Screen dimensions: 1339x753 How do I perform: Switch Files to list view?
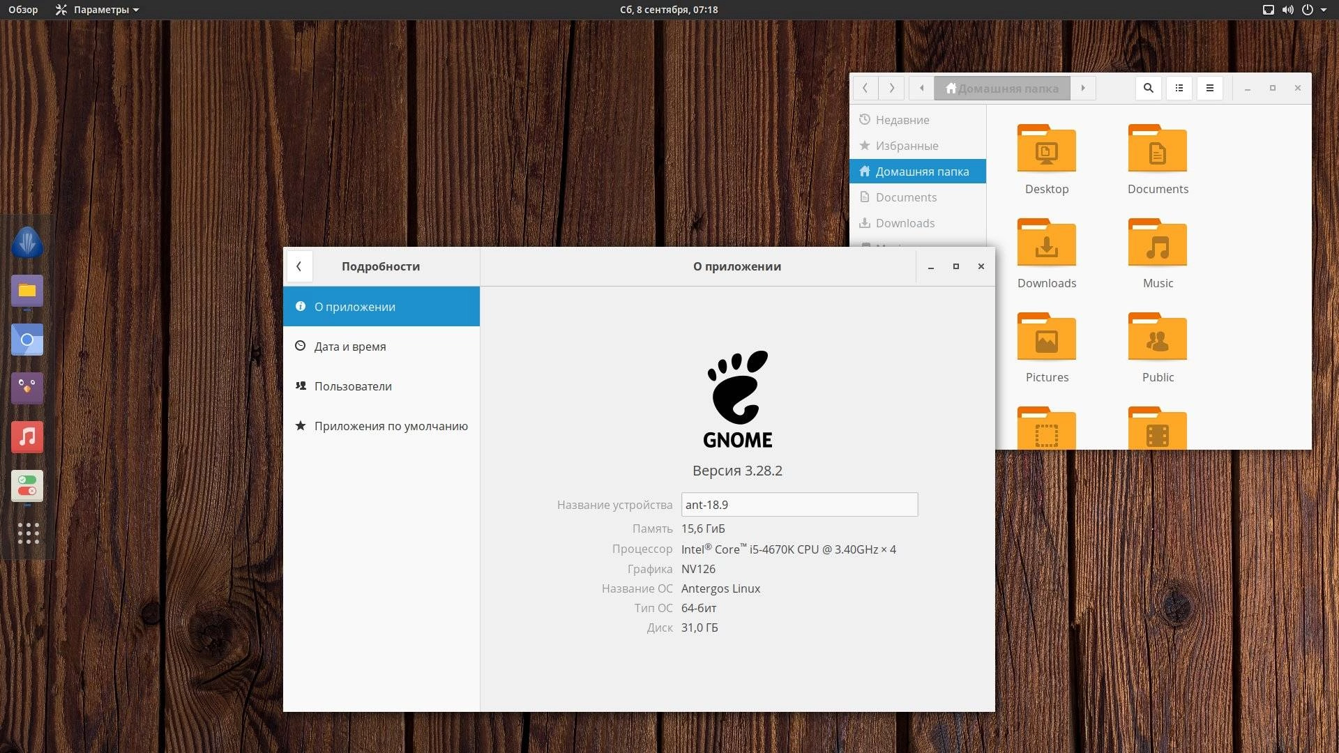(x=1179, y=88)
